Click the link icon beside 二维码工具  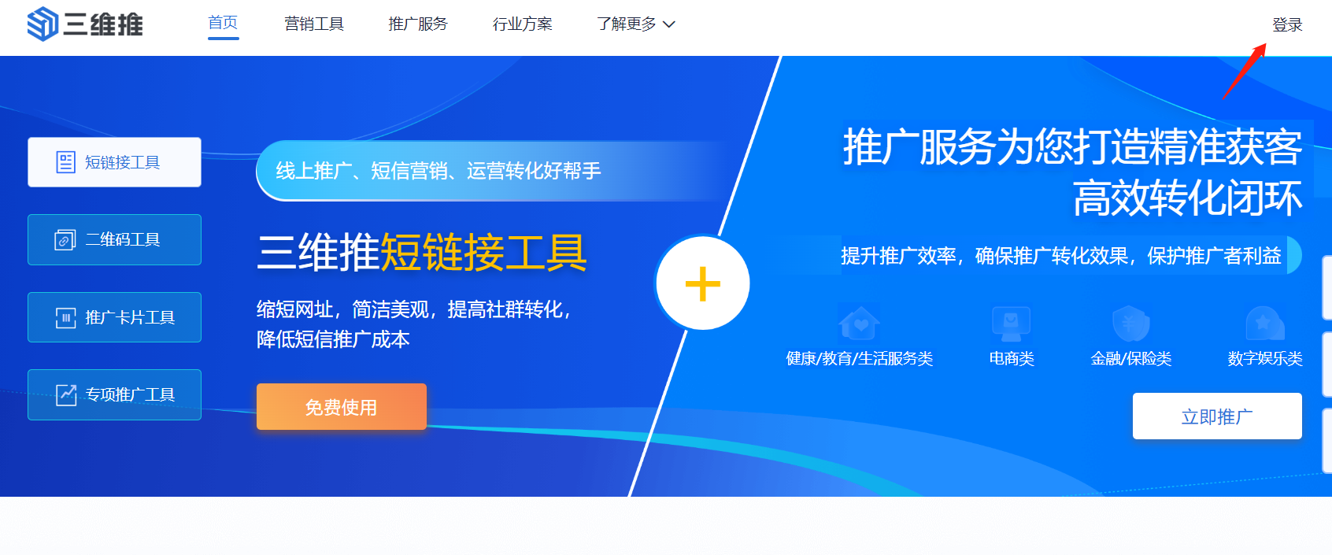point(65,239)
